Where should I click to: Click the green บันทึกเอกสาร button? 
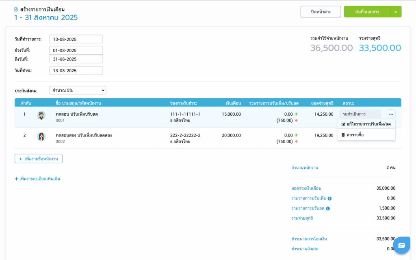[367, 12]
